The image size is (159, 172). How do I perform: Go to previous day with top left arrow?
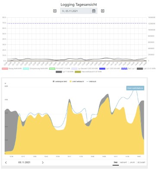pos(55,11)
